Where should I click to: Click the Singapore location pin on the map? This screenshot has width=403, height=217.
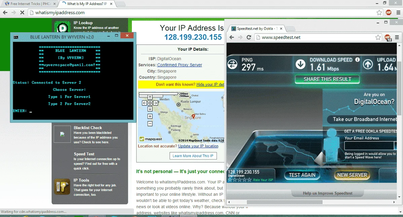(193, 117)
